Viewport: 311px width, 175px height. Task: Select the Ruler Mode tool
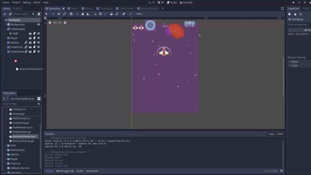pyautogui.click(x=88, y=14)
